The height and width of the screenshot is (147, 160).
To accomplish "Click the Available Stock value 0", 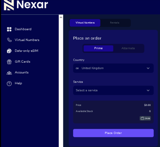I will 150,111.
